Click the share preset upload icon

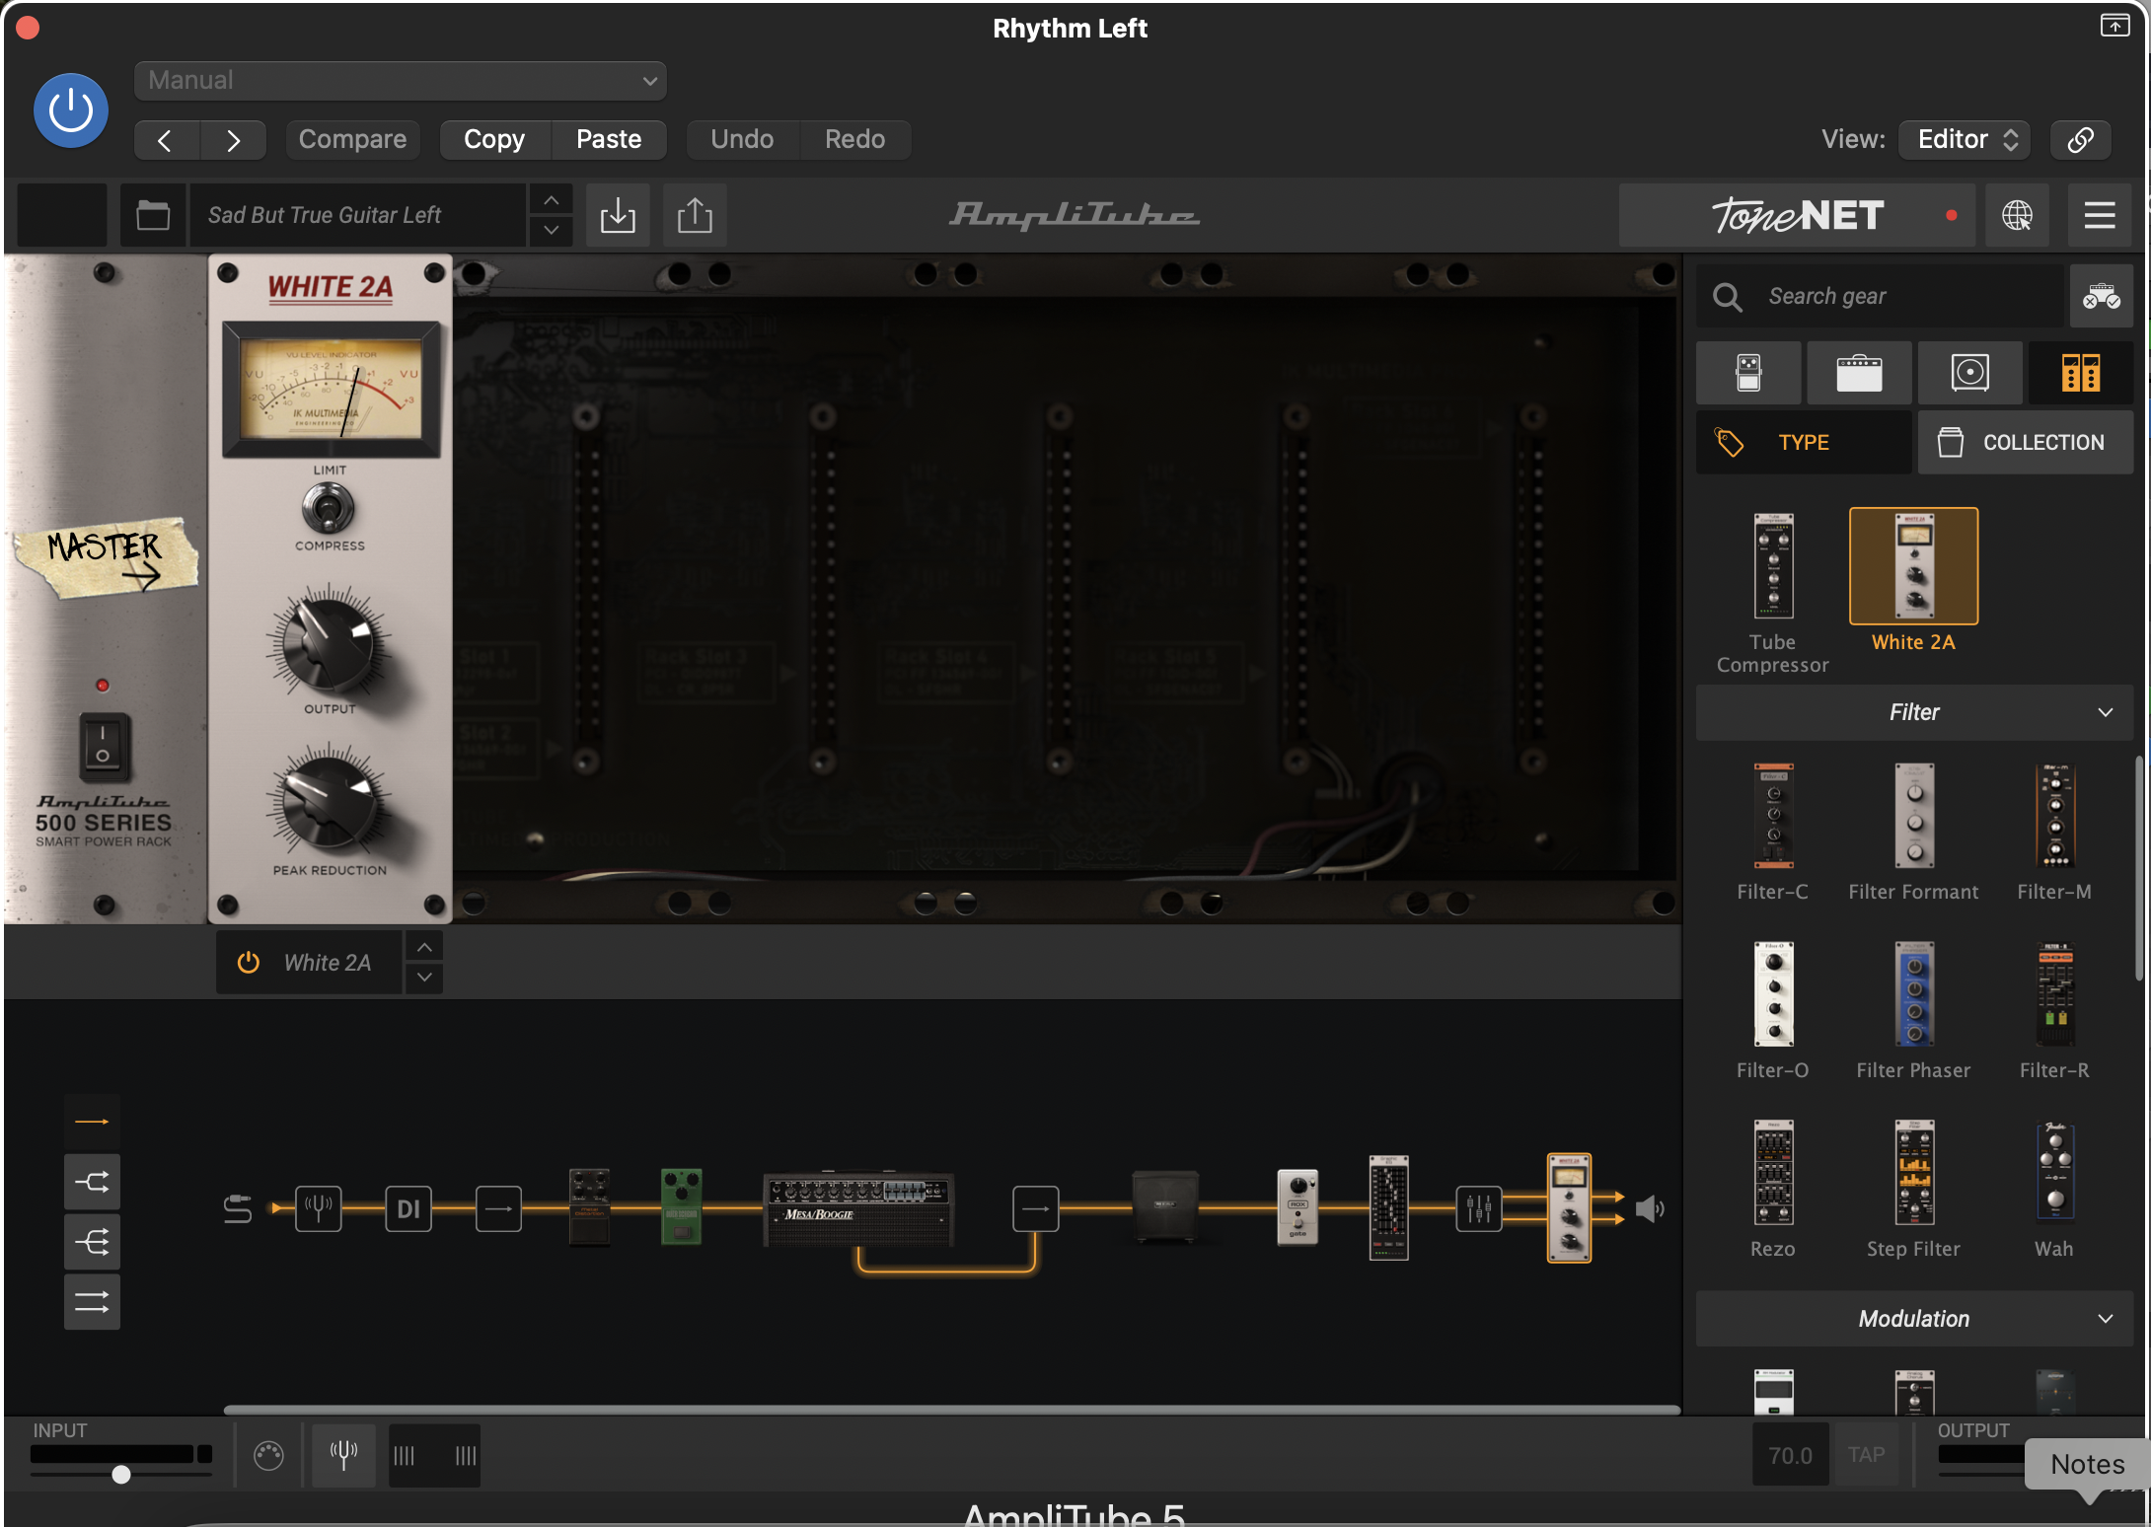[695, 215]
